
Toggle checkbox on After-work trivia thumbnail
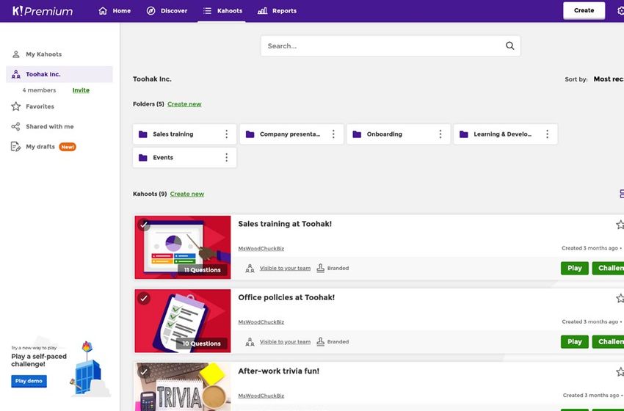144,372
